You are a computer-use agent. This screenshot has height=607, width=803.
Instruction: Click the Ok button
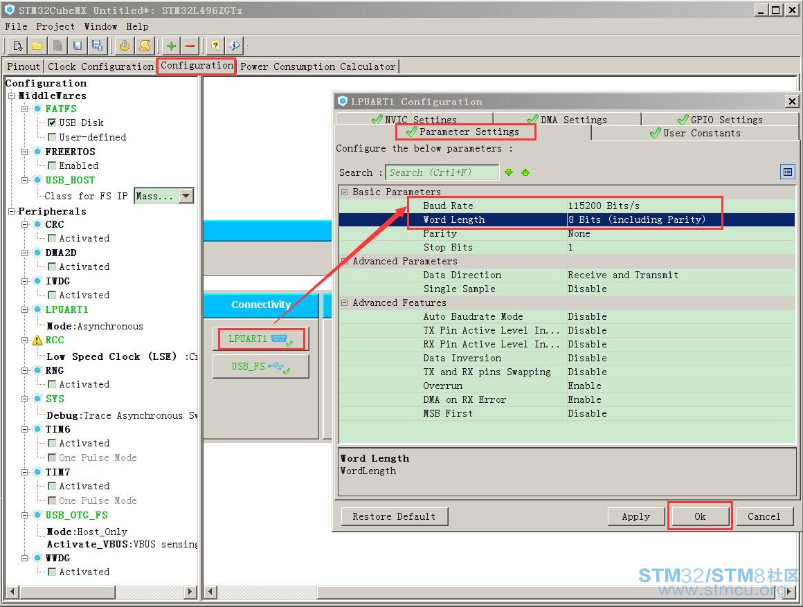[700, 516]
